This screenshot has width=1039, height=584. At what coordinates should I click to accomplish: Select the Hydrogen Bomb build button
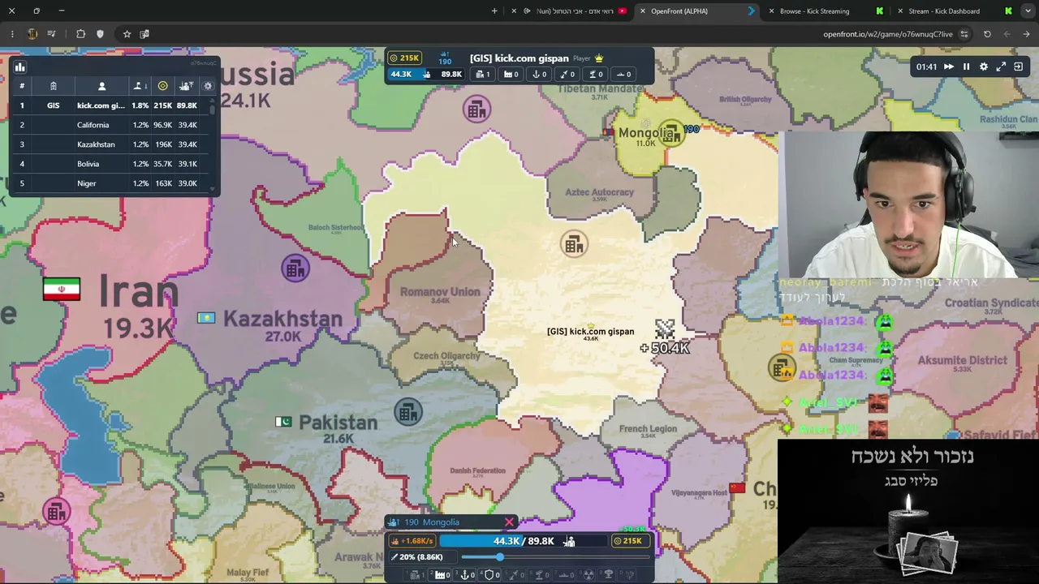pos(609,575)
